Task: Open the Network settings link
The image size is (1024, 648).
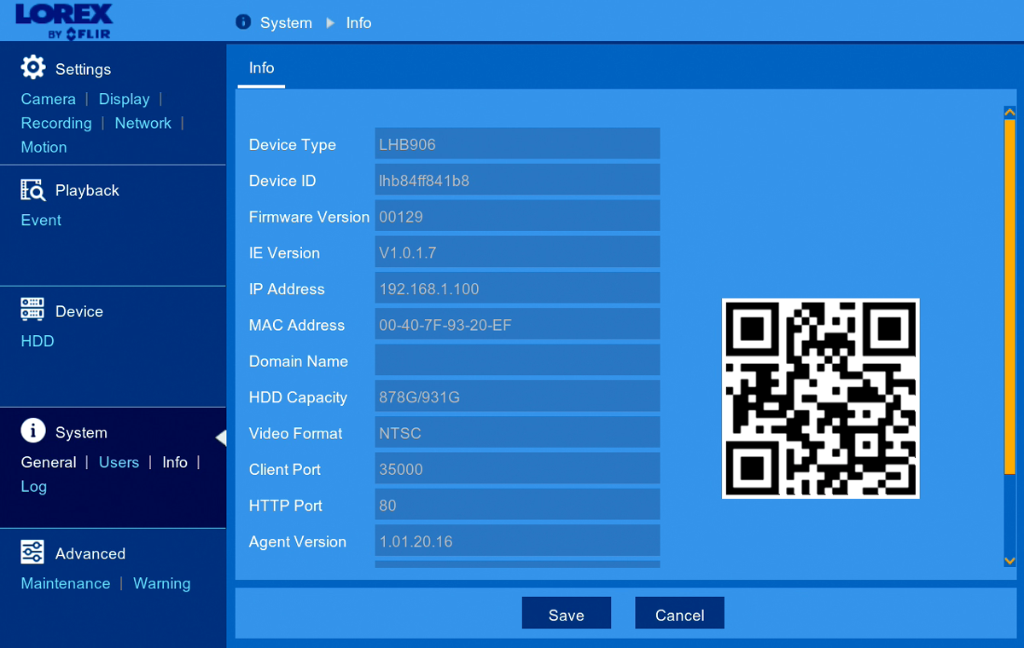Action: [143, 123]
